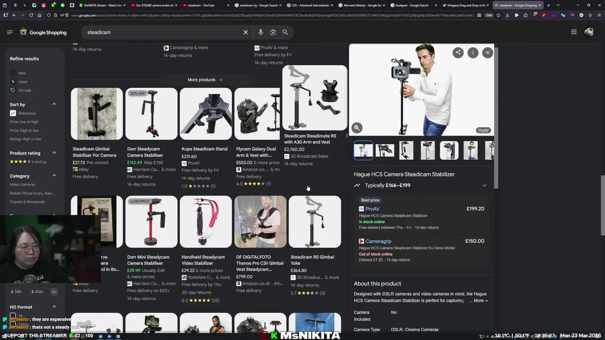Click the Google Shopping logo
The height and width of the screenshot is (340, 605).
[x=43, y=32]
